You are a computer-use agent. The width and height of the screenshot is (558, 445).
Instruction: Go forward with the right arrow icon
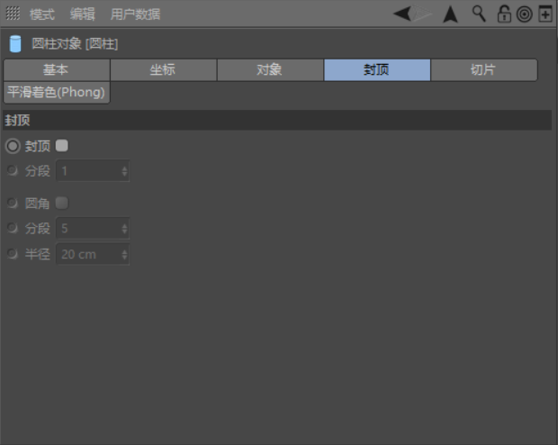423,14
